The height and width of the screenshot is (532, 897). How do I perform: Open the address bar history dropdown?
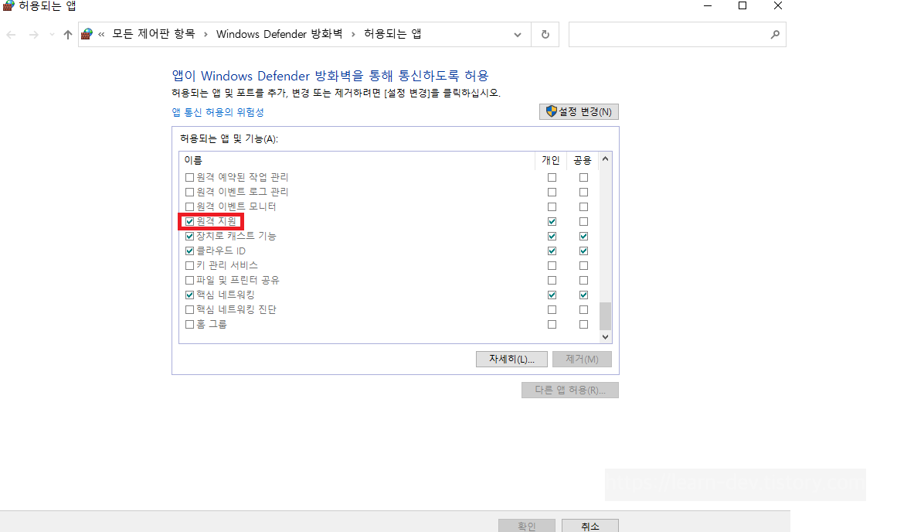[517, 35]
